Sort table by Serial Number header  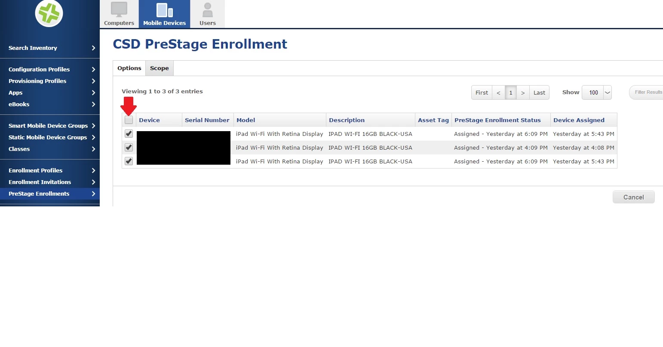coord(207,120)
